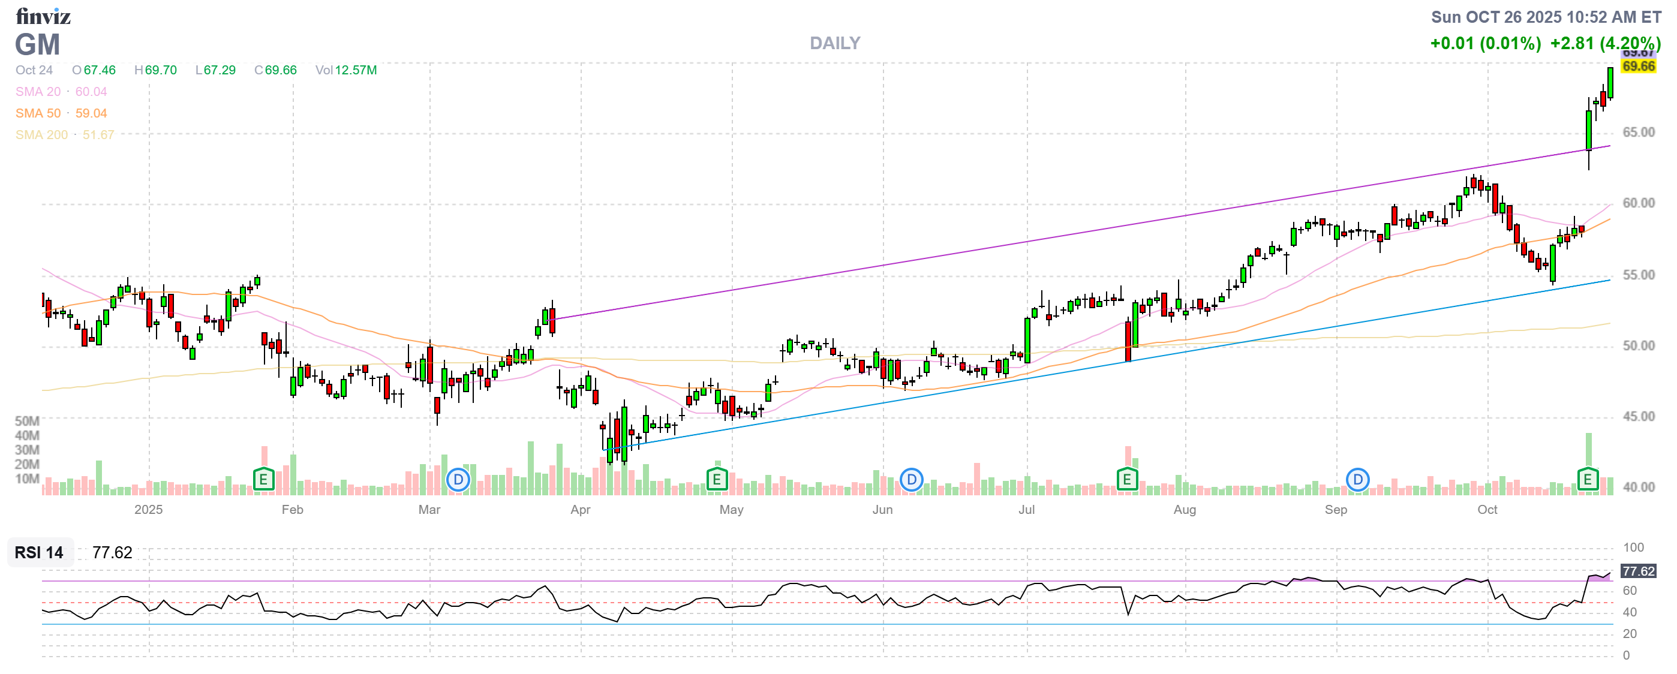1677x674 pixels.
Task: Click the GM ticker symbol
Action: click(x=38, y=45)
